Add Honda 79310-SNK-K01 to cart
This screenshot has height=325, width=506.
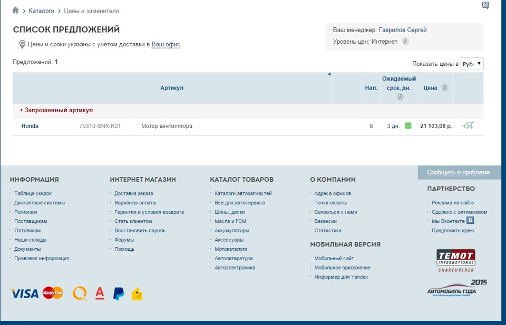tap(468, 125)
